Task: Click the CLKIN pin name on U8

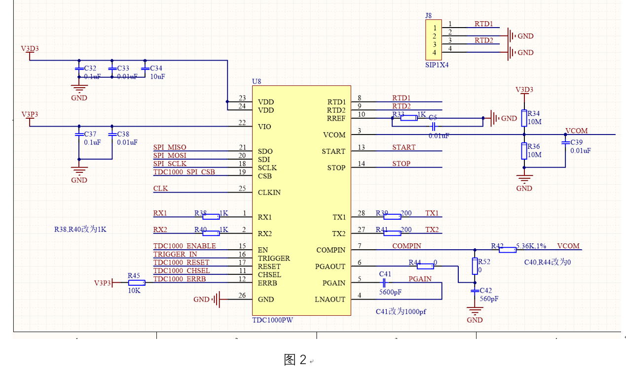Action: click(x=269, y=192)
